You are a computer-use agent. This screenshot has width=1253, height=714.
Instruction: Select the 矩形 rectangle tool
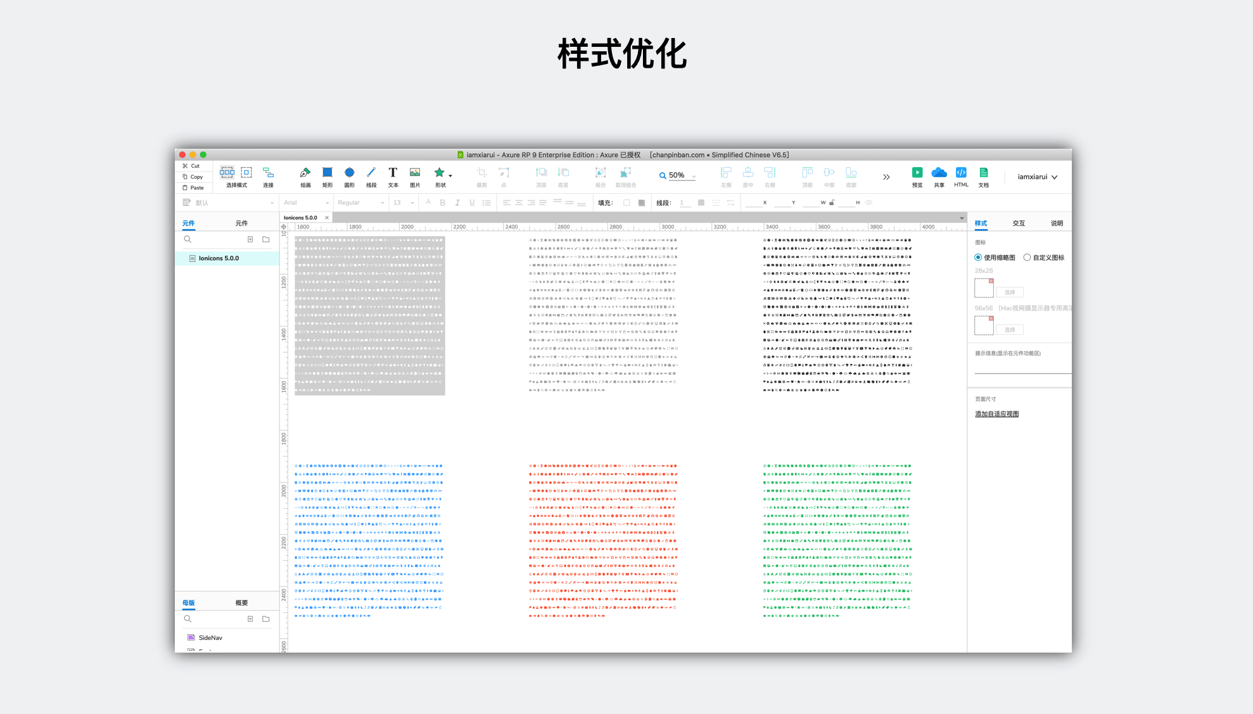(327, 173)
